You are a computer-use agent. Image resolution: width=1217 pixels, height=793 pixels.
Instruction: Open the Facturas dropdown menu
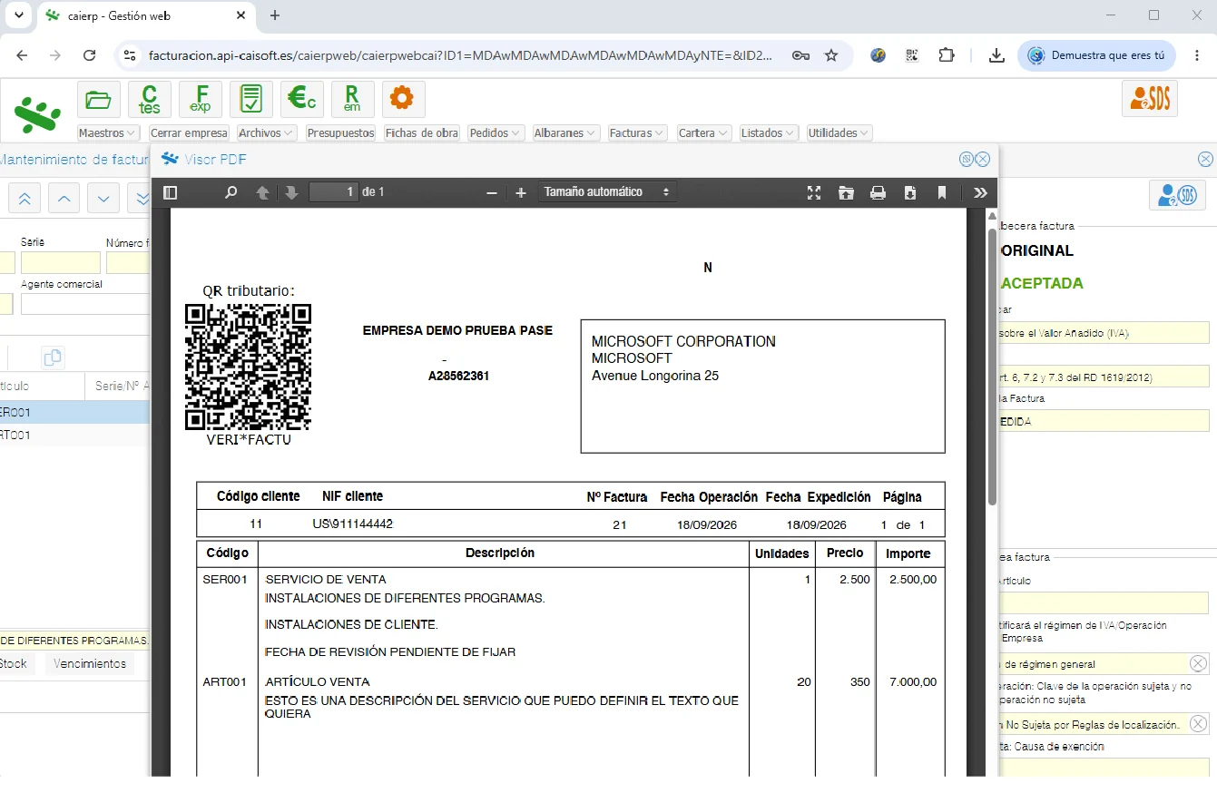click(638, 132)
